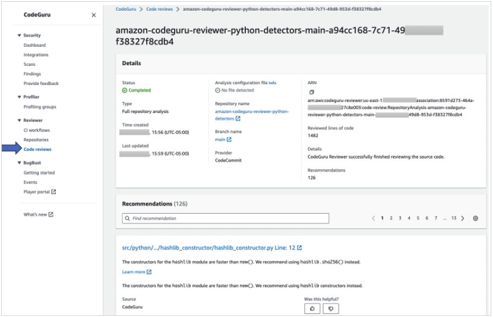493x317 pixels.
Task: Go to recommendations page 2
Action: click(391, 218)
